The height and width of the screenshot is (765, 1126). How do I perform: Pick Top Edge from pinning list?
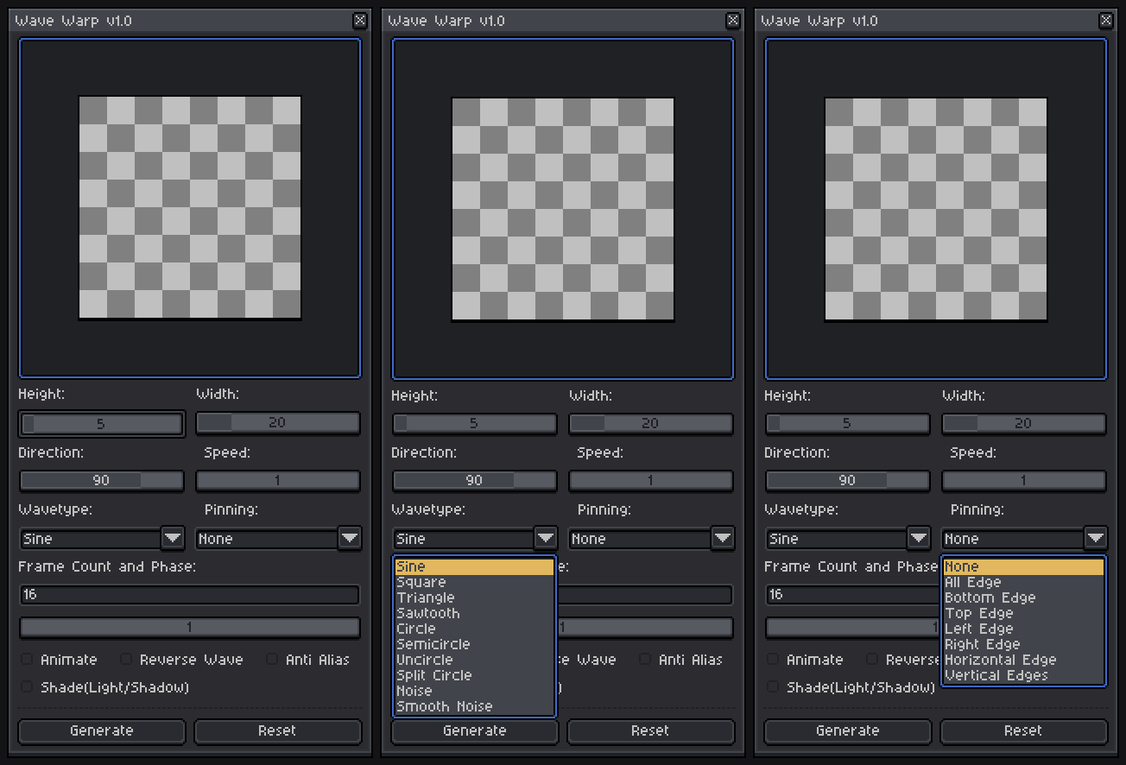1023,613
